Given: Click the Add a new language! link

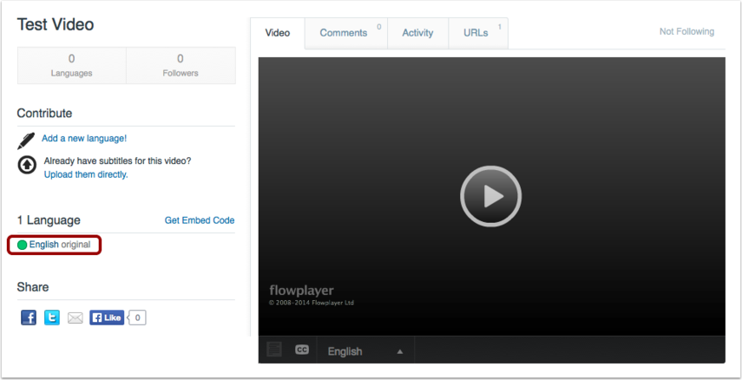Looking at the screenshot, I should tap(84, 138).
